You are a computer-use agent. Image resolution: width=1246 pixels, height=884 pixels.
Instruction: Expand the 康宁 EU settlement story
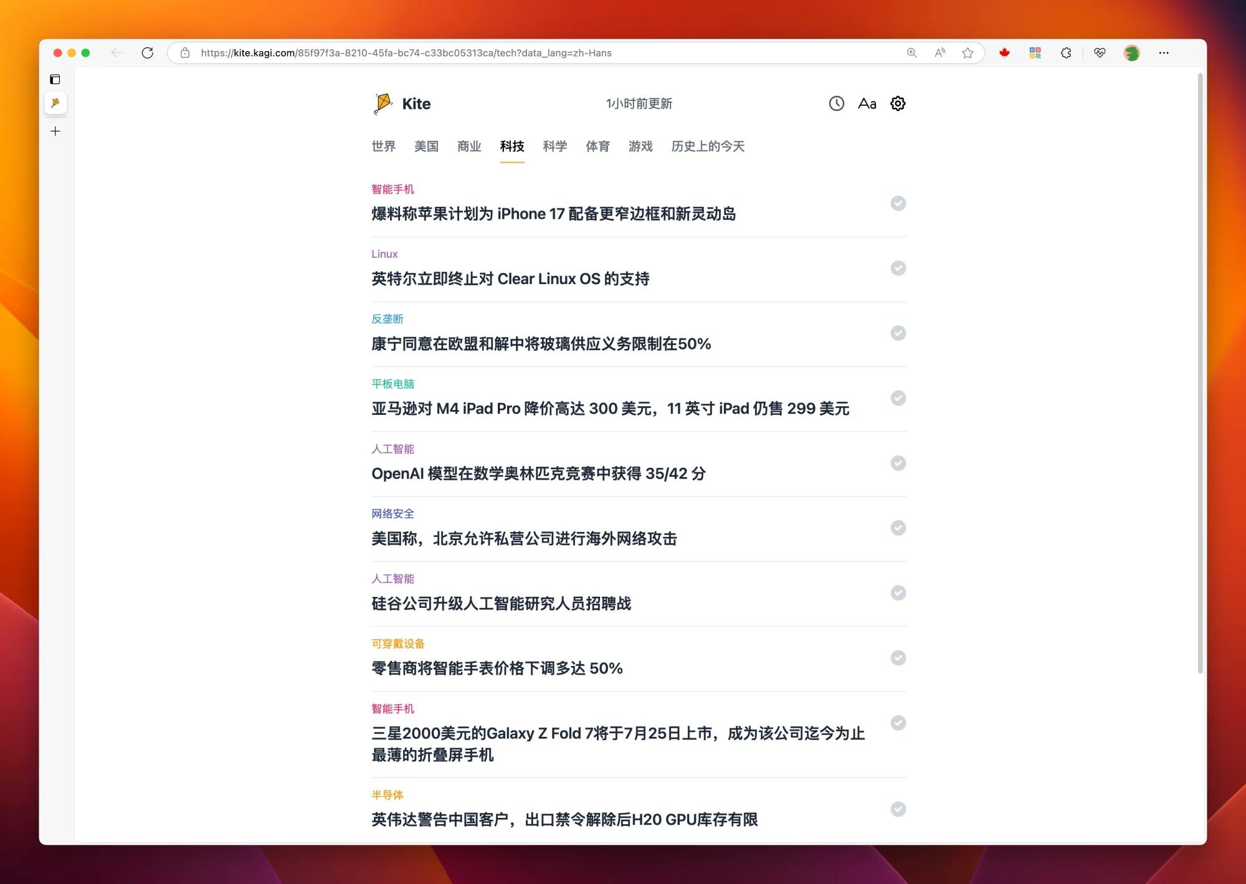pos(541,344)
